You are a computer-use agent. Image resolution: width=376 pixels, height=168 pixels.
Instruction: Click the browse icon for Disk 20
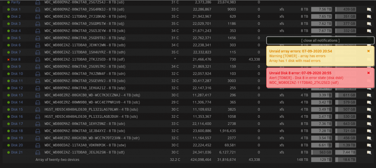click(x=369, y=145)
